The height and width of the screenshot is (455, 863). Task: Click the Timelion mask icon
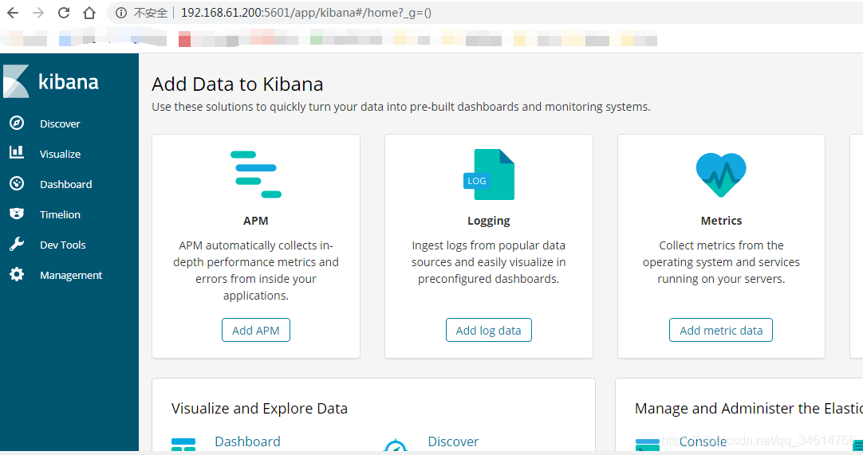pyautogui.click(x=17, y=214)
